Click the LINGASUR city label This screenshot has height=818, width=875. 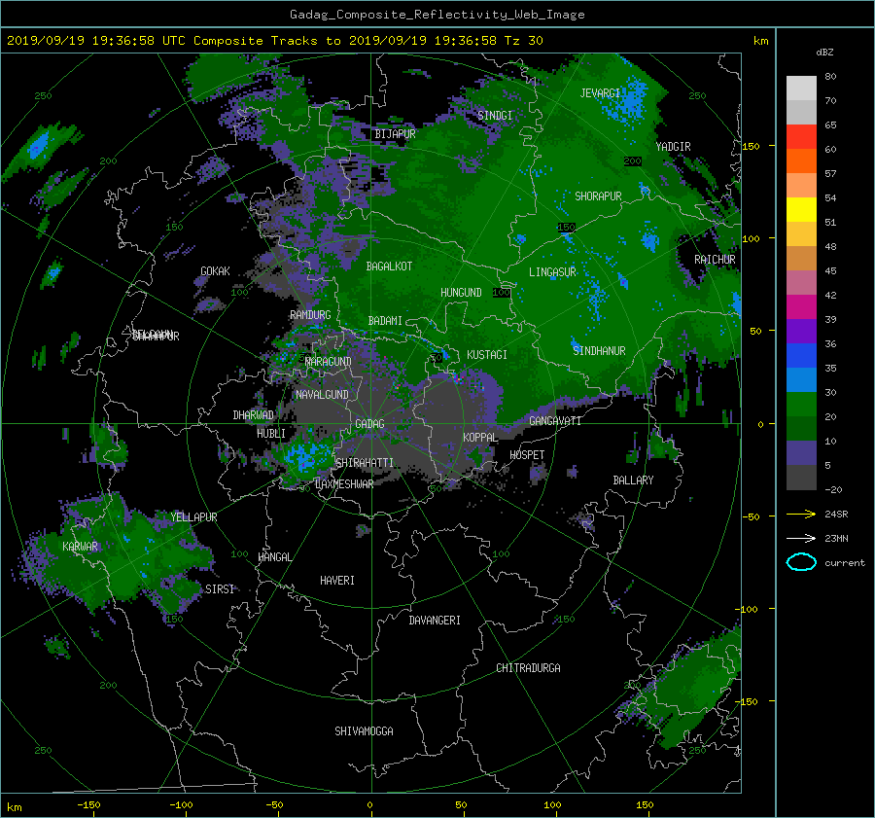tap(552, 272)
